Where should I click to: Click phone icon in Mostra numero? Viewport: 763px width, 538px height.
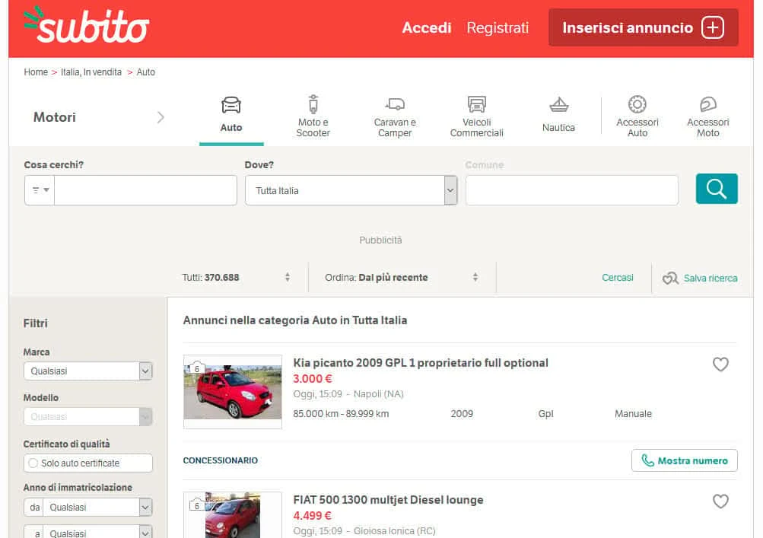tap(647, 460)
